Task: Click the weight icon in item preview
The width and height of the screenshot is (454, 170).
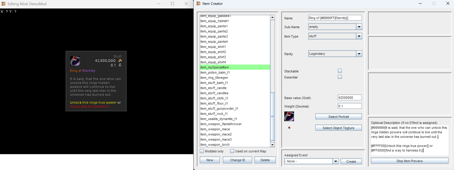Action: point(120,65)
